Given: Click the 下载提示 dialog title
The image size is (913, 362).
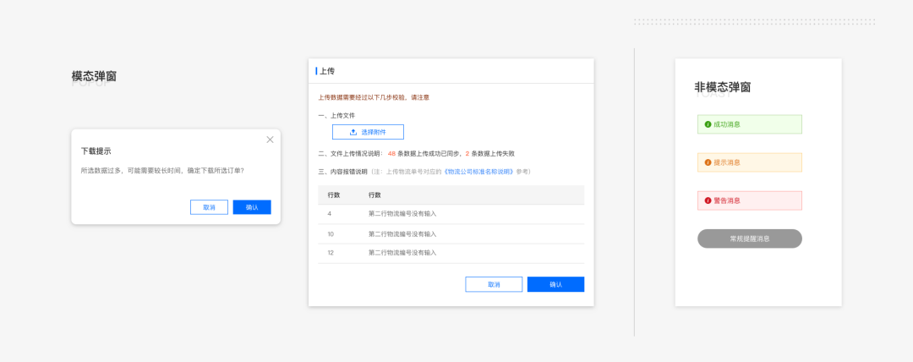Looking at the screenshot, I should click(96, 151).
